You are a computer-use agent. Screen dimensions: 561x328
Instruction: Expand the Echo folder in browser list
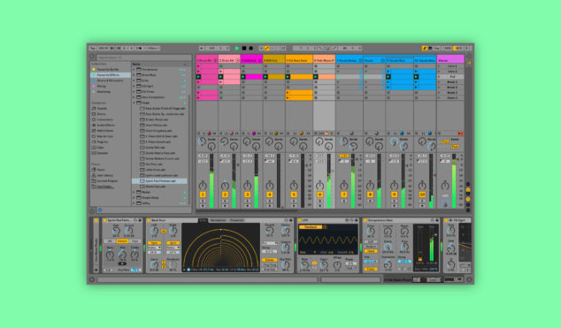(x=134, y=80)
